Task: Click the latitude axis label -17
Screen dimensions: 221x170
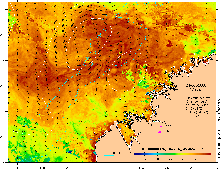Action: (x=3, y=137)
